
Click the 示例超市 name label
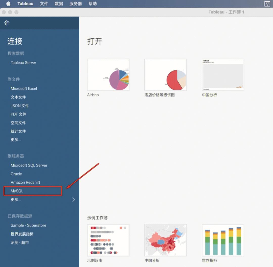point(95,260)
